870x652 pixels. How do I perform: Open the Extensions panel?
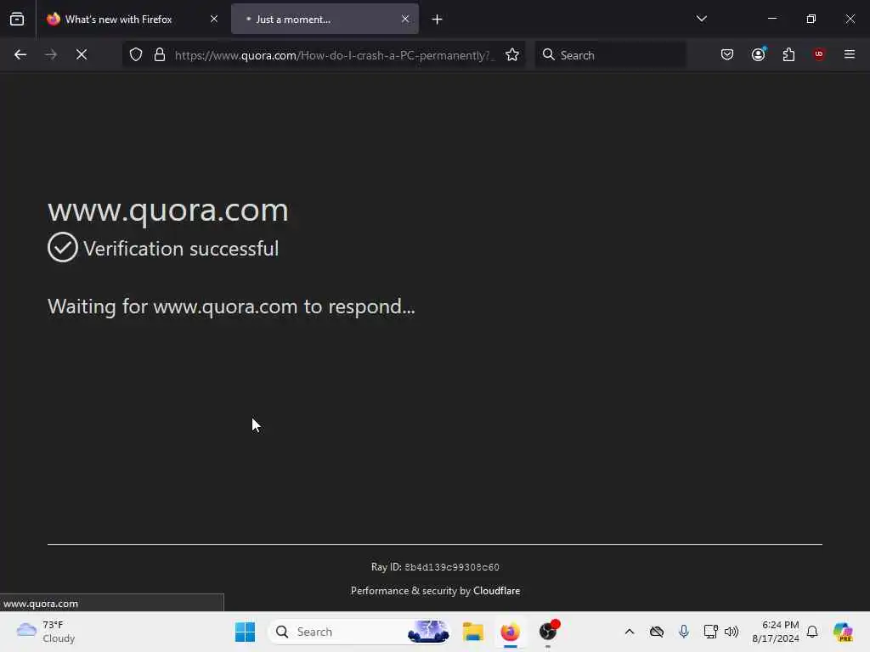pos(788,54)
